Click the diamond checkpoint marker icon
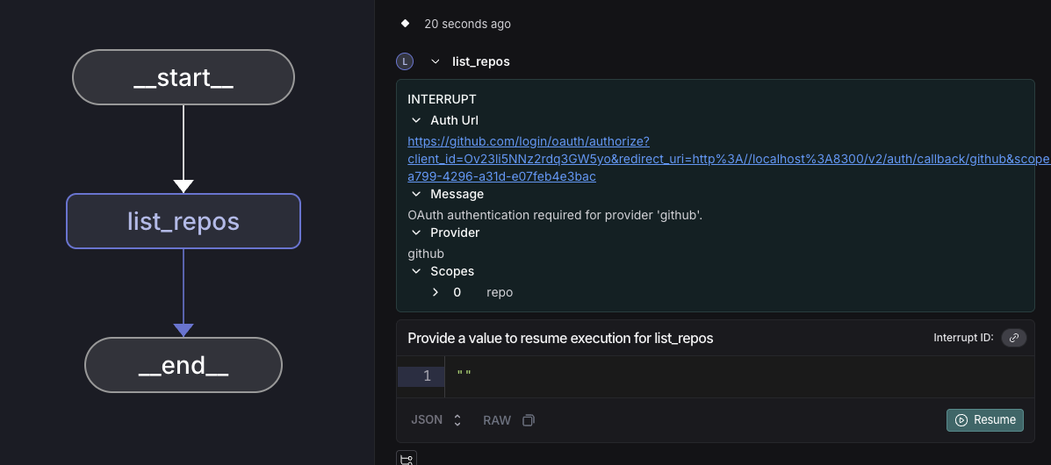Image resolution: width=1051 pixels, height=465 pixels. pyautogui.click(x=405, y=24)
